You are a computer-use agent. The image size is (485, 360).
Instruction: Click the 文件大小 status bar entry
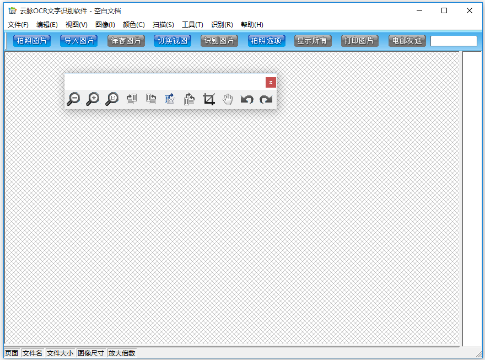coord(60,353)
